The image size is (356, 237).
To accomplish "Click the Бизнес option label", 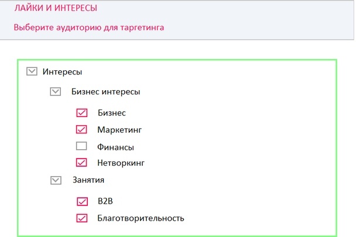I will point(112,113).
